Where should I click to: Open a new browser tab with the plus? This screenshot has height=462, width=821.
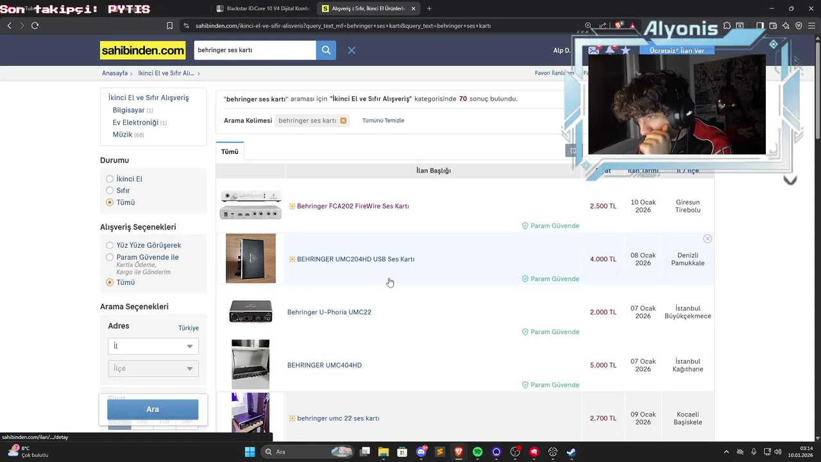coord(429,8)
